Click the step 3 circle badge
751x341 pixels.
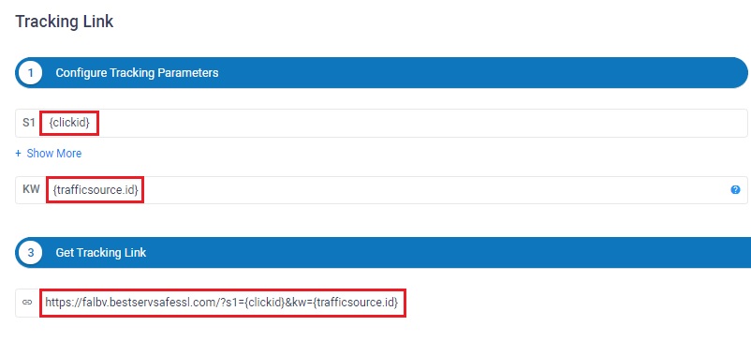click(31, 252)
